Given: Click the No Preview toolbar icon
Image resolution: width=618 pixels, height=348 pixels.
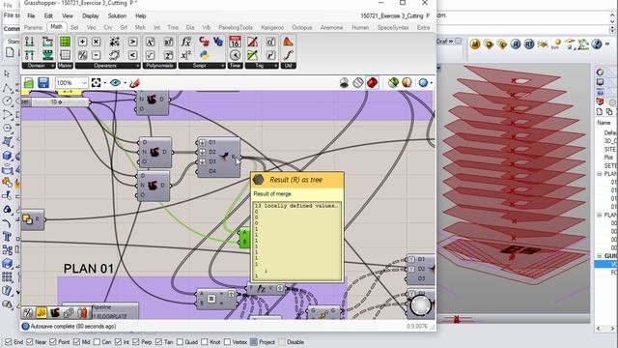Looking at the screenshot, I should (344, 83).
